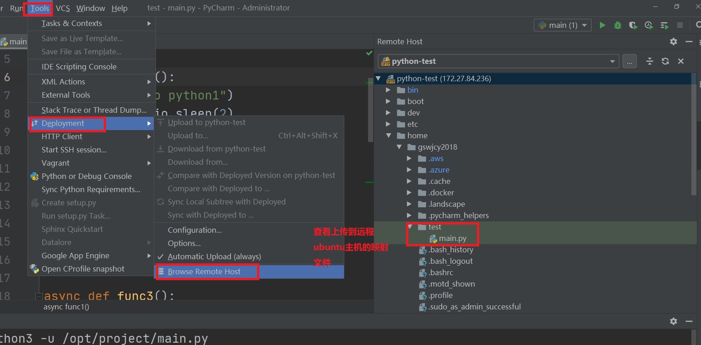This screenshot has height=345, width=701.
Task: Open the VCS menu
Action: coord(63,8)
